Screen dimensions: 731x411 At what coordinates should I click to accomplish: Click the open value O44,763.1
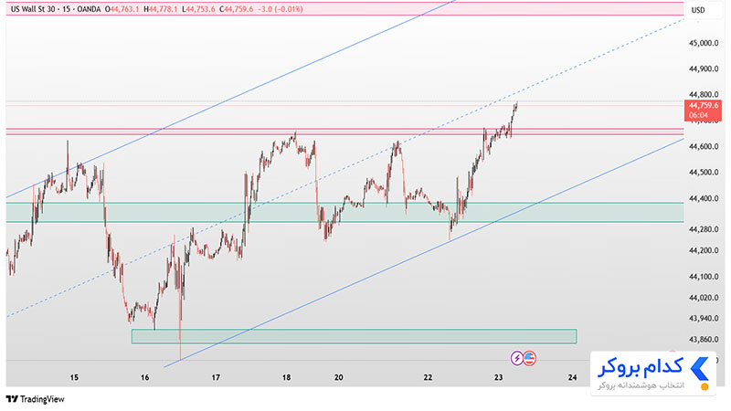[x=122, y=9]
